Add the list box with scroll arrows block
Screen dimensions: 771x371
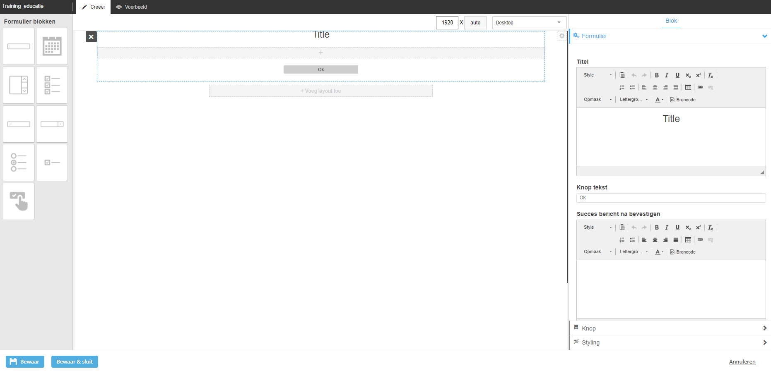coord(19,85)
